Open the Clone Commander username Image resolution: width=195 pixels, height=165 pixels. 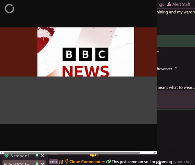pyautogui.click(x=87, y=162)
